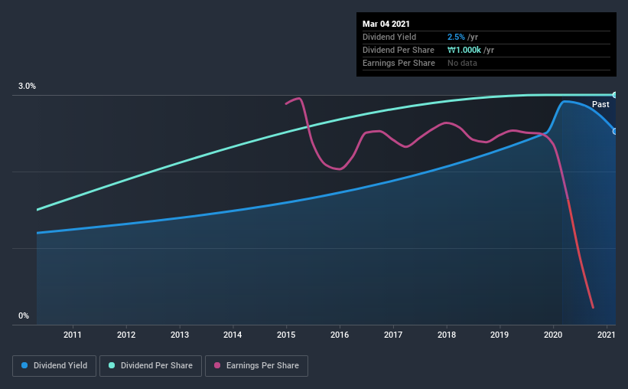Select the 2020 label on the x-axis
The width and height of the screenshot is (628, 389).
(553, 335)
